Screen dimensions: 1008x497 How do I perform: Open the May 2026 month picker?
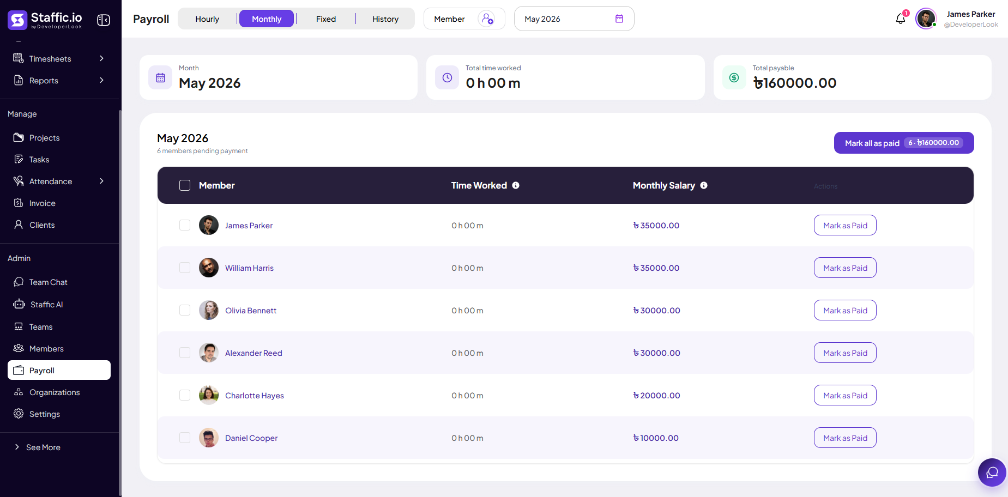tap(574, 19)
